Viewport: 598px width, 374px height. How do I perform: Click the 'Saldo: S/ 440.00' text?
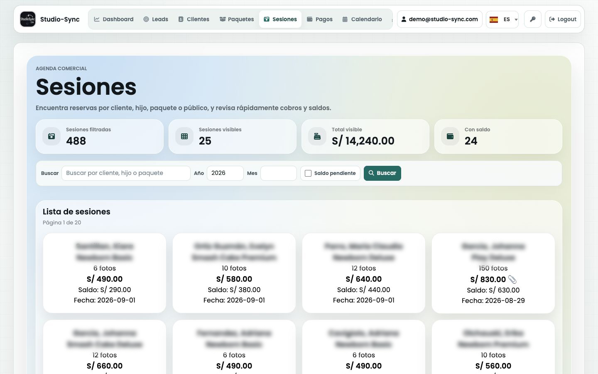(x=364, y=290)
